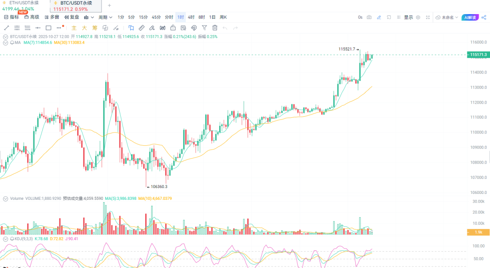Viewport: 490px width, 268px height.
Task: Click the AI解读 button
Action: pos(470,17)
